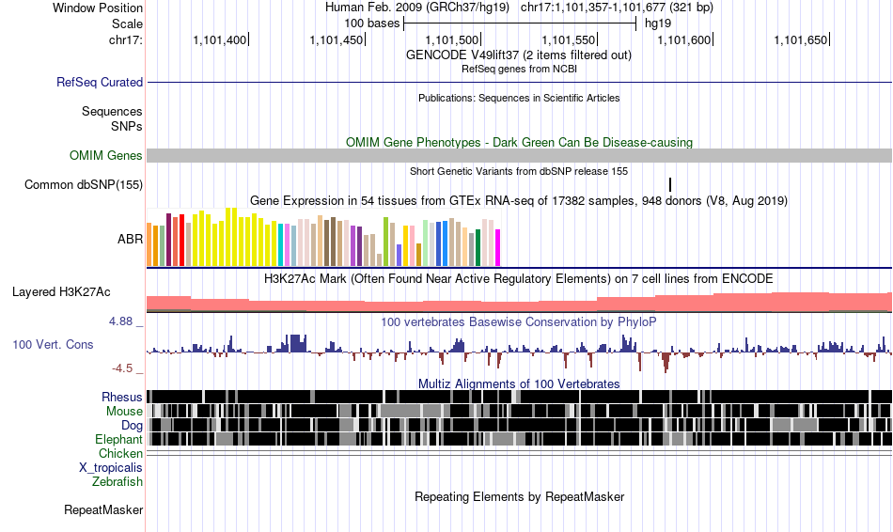Click the dbSNP variant tick mark
This screenshot has height=532, width=893.
tap(670, 184)
